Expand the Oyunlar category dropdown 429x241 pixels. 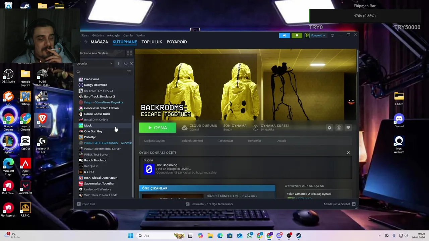click(x=95, y=63)
